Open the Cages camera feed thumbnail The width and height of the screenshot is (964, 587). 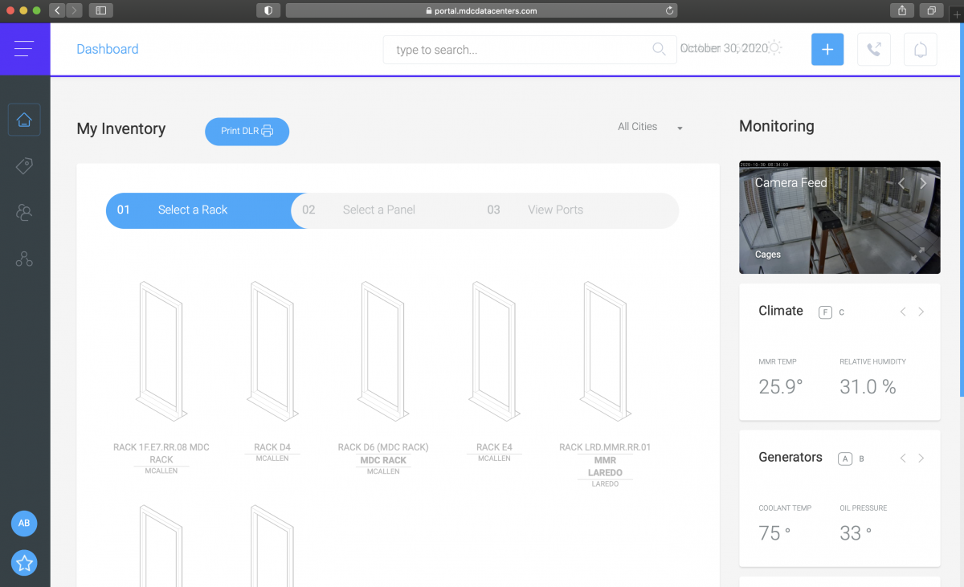tap(839, 218)
